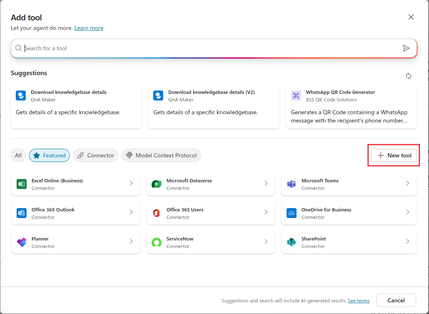Click the 'XSS QR Code Solutions' publisher text
The image size is (429, 314).
[331, 100]
